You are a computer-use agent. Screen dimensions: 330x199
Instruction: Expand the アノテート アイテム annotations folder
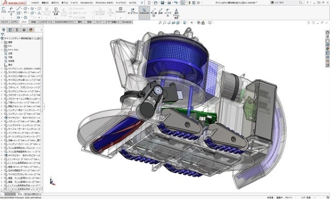tap(2, 50)
